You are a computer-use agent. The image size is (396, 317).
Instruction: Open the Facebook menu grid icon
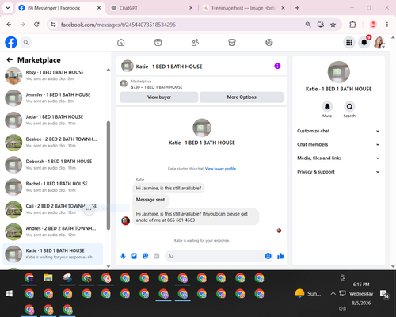click(x=349, y=42)
